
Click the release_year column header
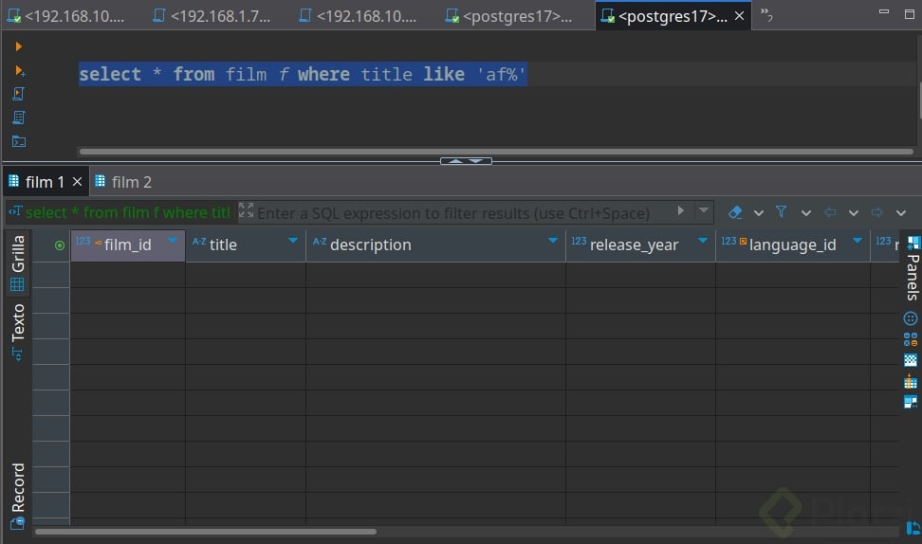(641, 245)
